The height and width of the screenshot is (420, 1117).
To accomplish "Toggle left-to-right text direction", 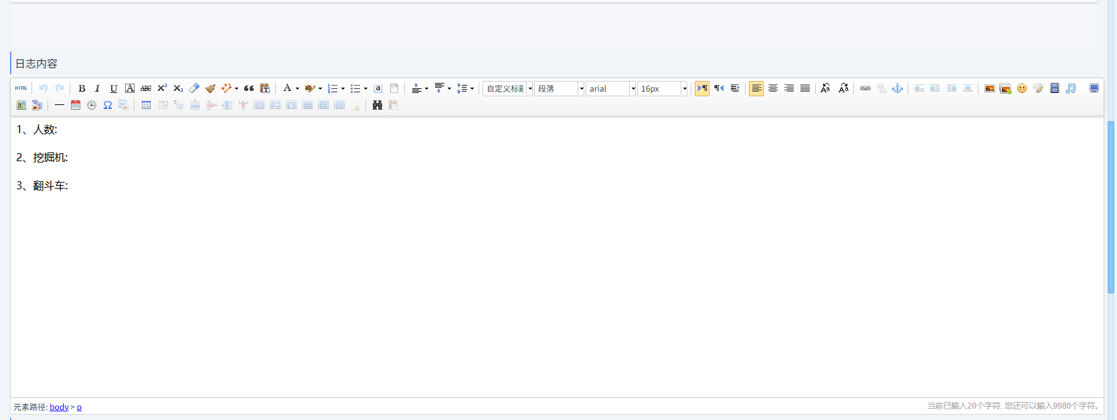I will 702,88.
